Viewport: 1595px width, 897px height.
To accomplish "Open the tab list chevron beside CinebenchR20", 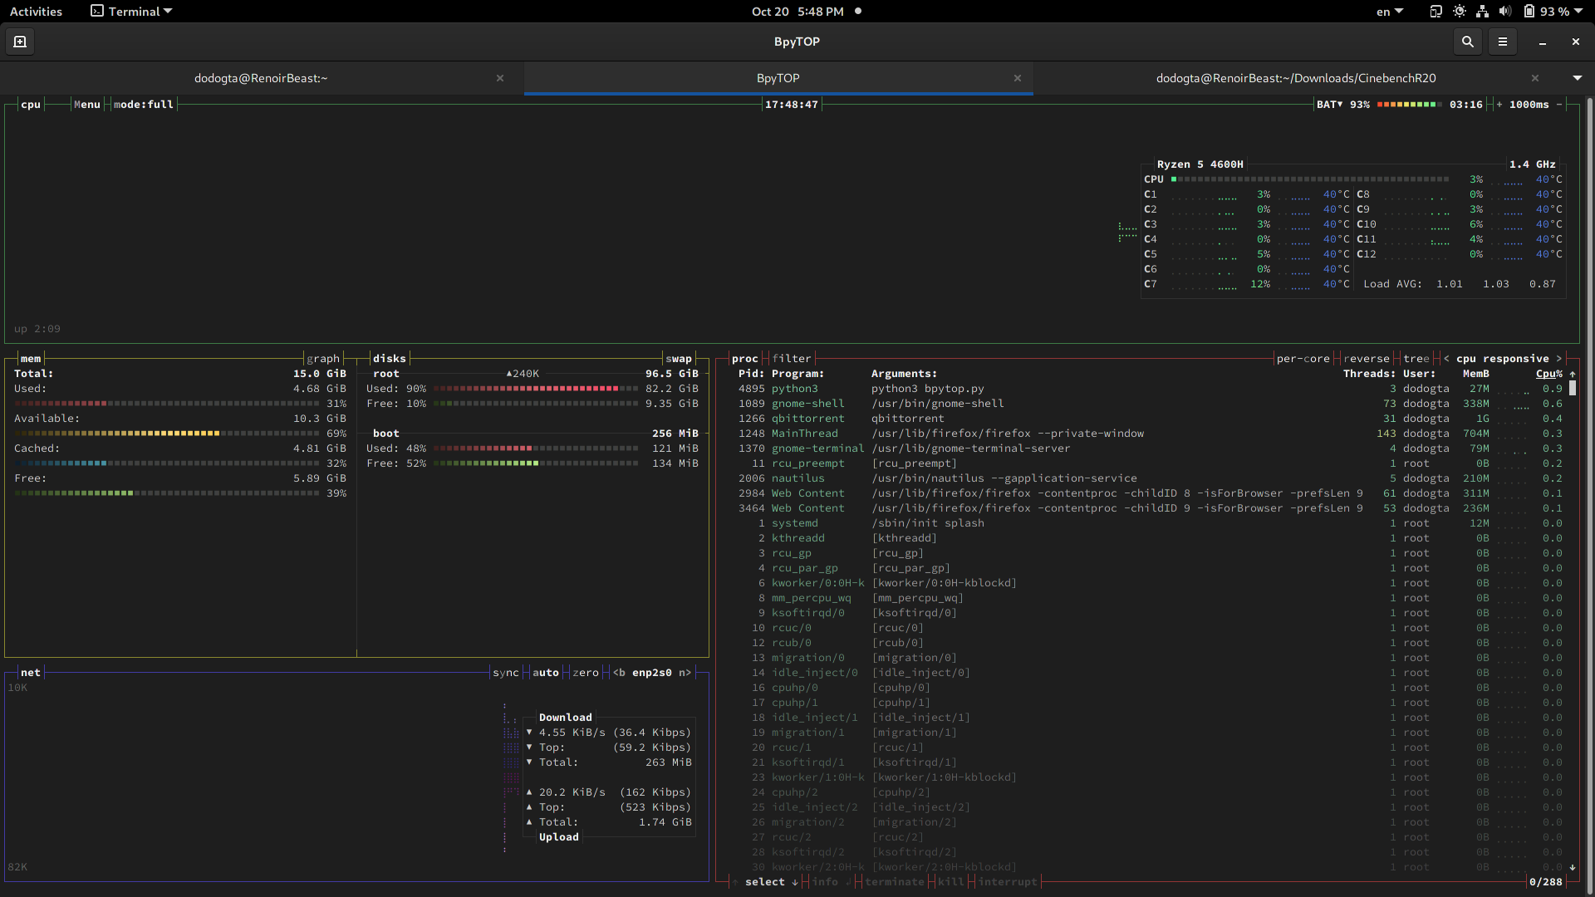I will click(1577, 77).
